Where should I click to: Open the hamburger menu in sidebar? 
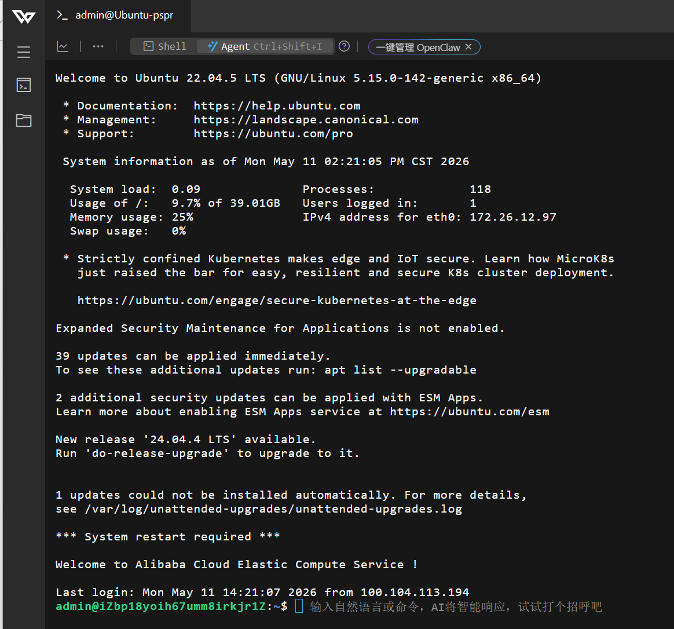[x=24, y=52]
